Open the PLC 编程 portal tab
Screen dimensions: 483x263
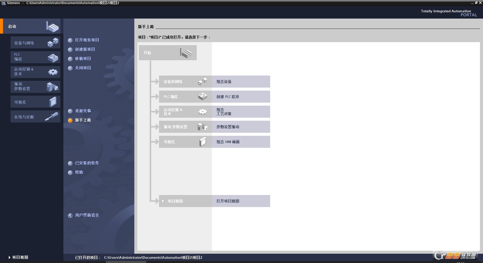[35, 57]
